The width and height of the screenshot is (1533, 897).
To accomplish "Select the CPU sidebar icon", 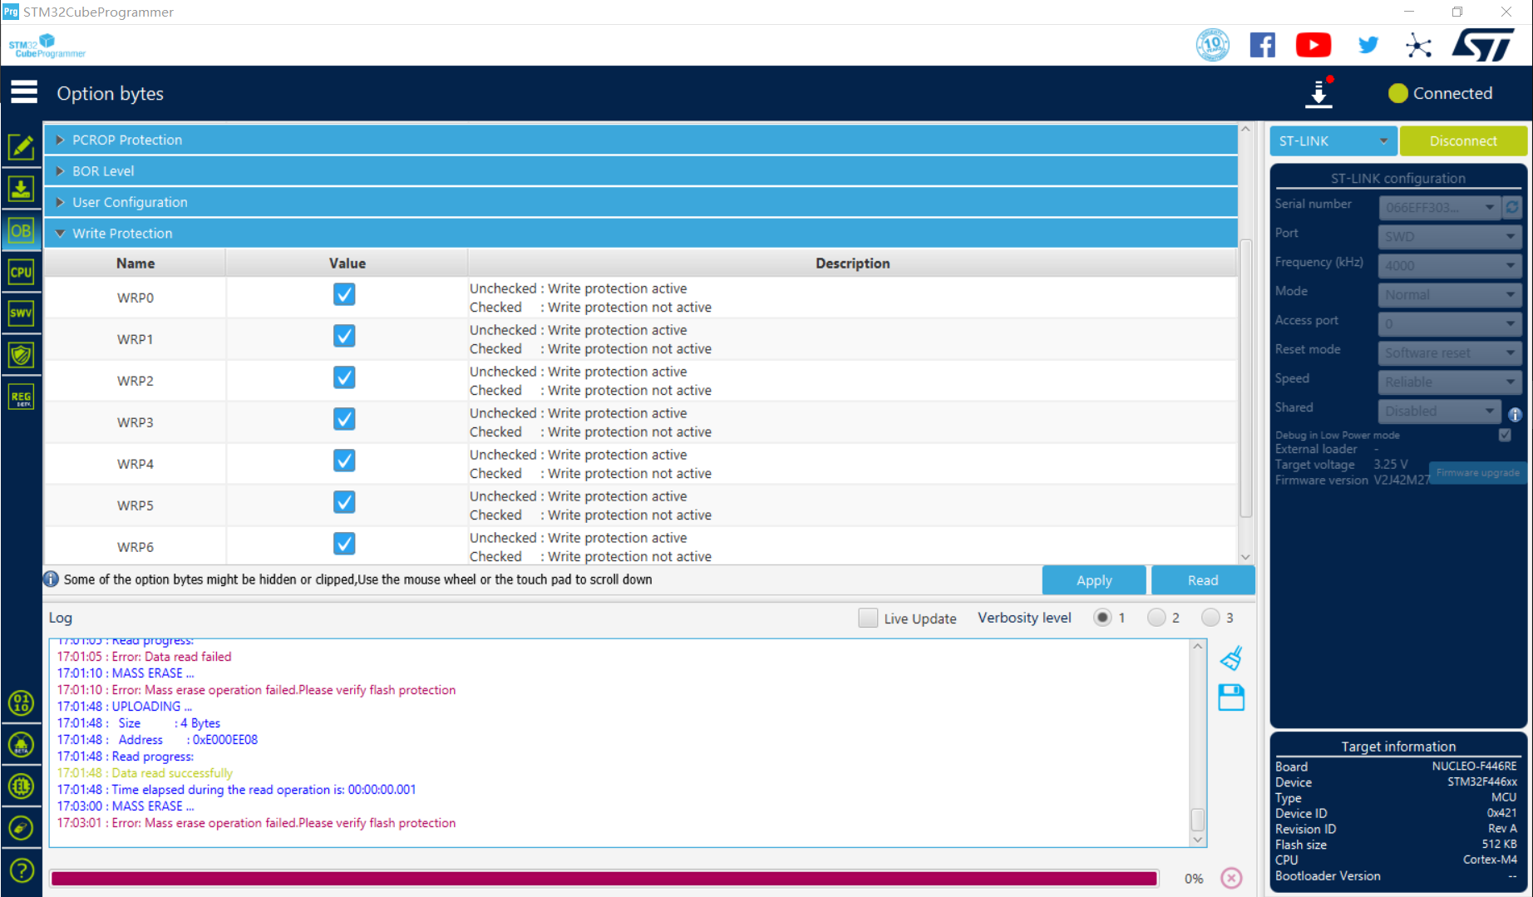I will click(21, 272).
